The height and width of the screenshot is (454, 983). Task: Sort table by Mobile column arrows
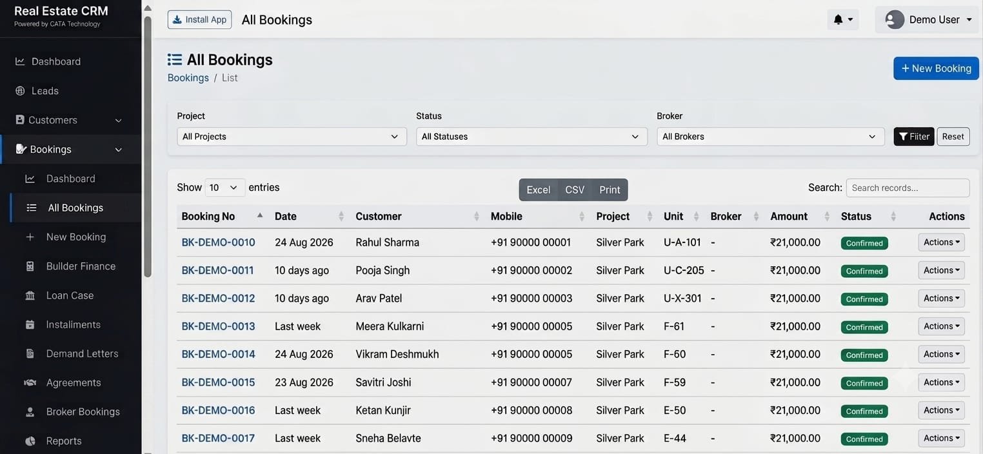(582, 216)
